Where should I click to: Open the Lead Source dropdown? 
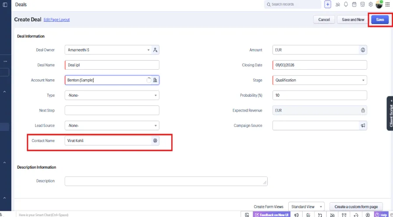point(112,125)
